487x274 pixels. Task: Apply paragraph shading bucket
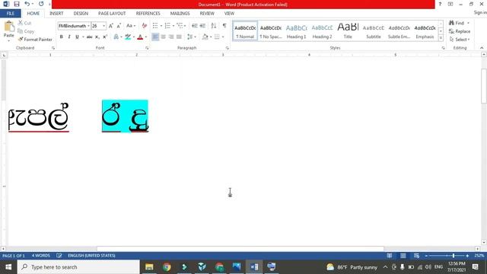coord(205,37)
